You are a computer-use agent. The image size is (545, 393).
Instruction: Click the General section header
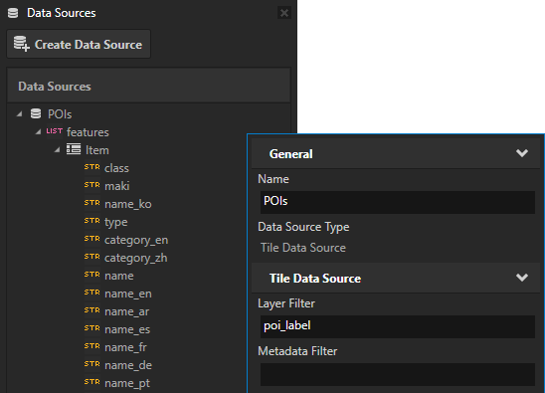pos(396,154)
